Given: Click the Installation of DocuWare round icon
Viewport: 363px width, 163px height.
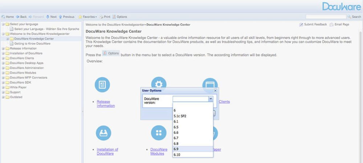Looking at the screenshot, I should tap(103, 133).
